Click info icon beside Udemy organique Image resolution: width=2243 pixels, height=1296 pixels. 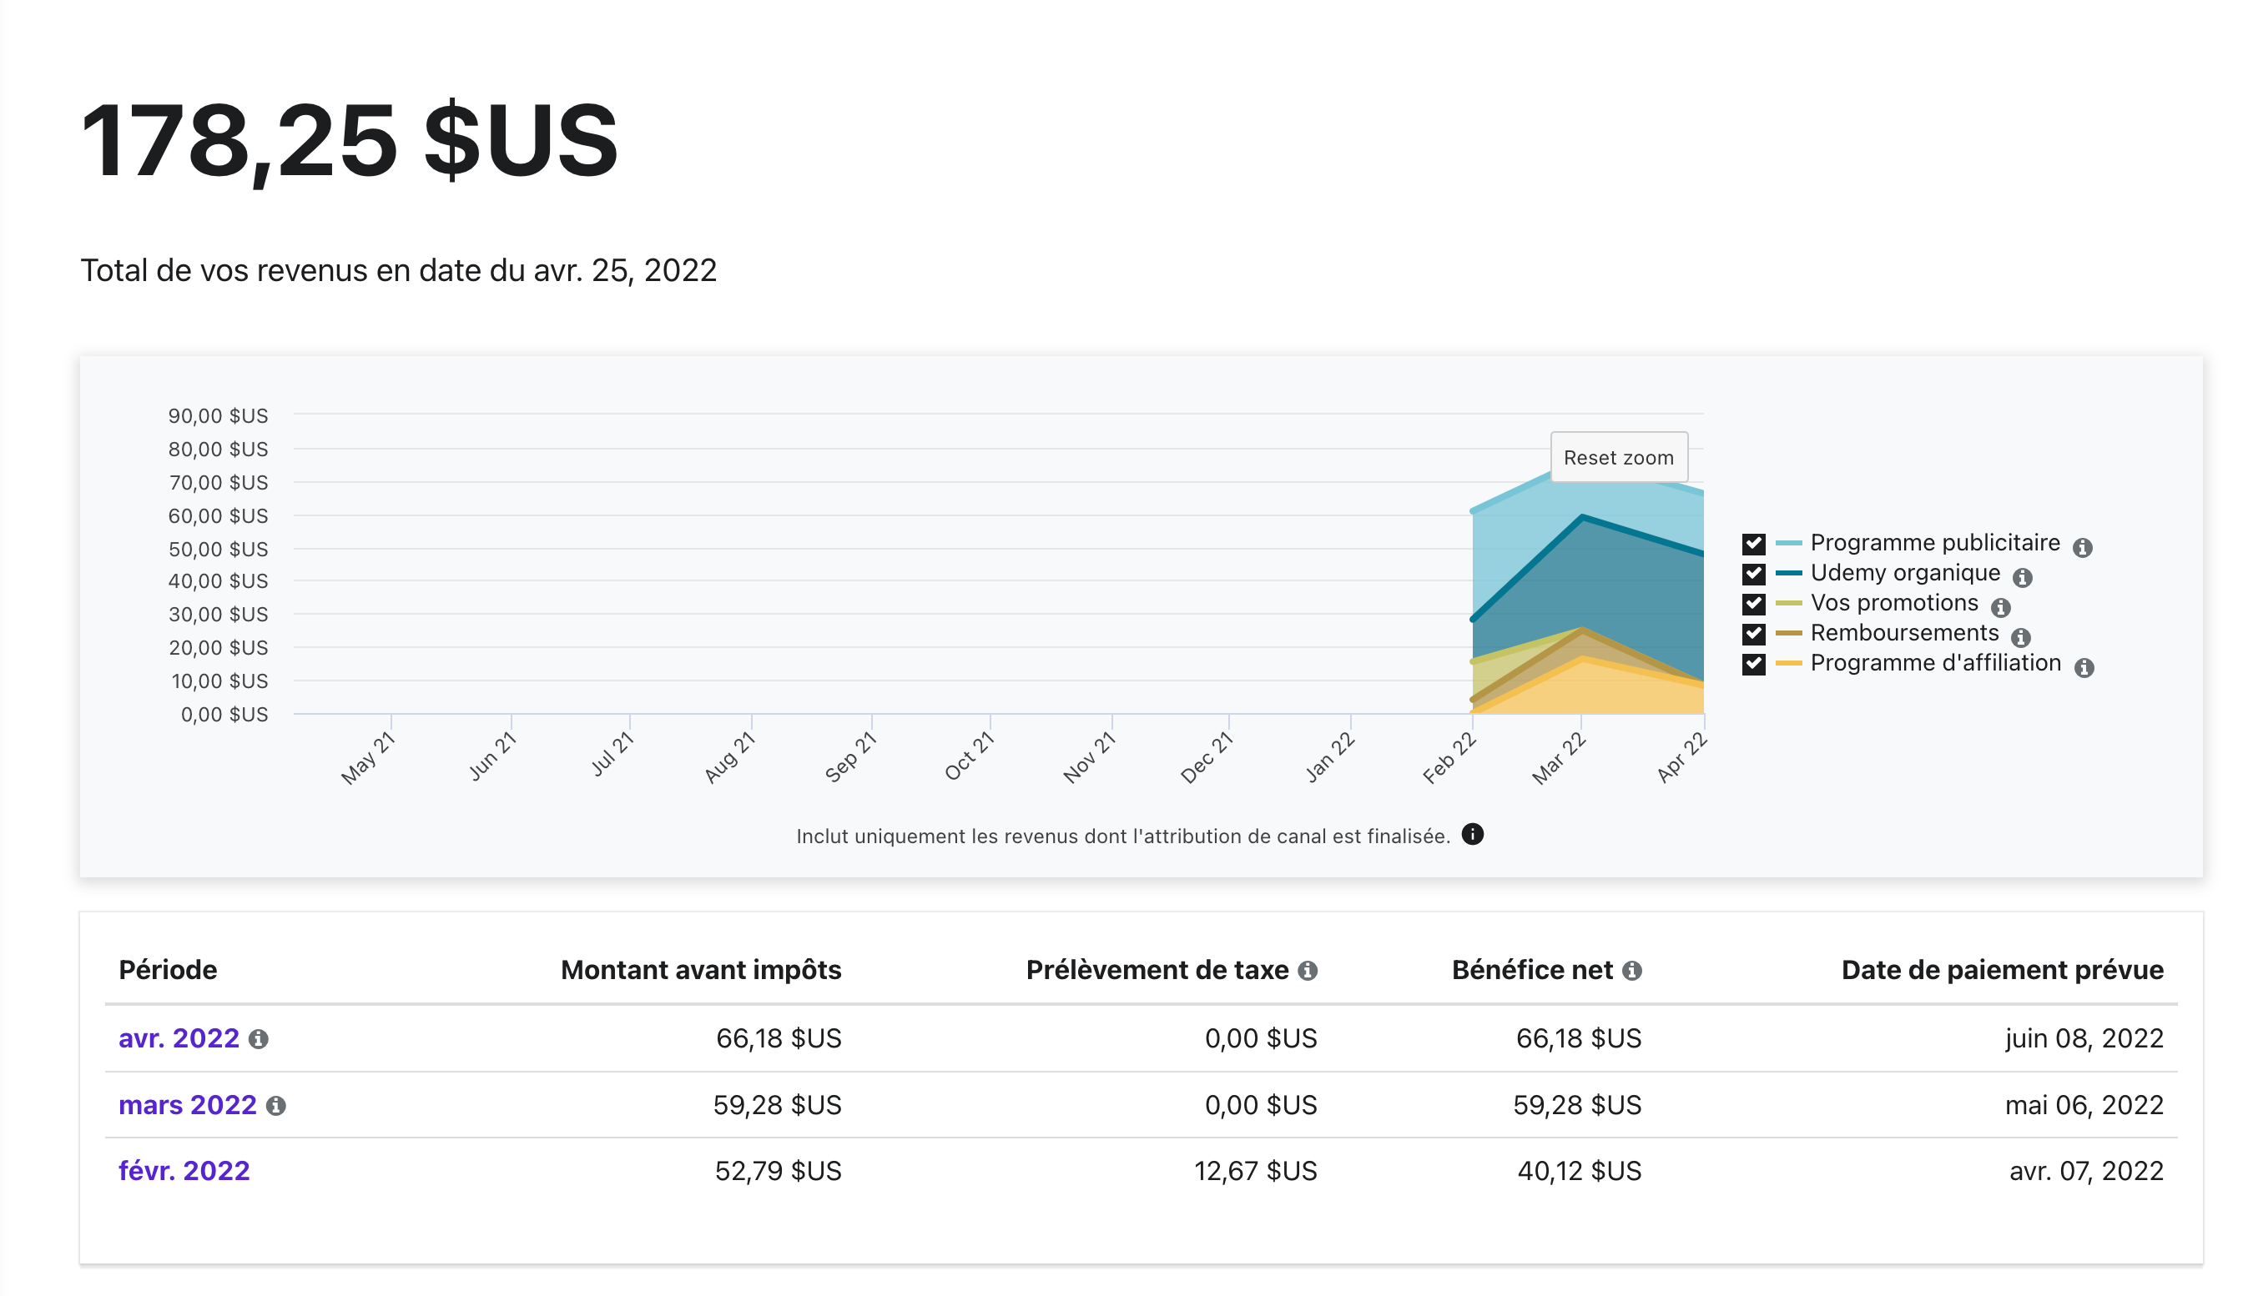click(x=2022, y=578)
